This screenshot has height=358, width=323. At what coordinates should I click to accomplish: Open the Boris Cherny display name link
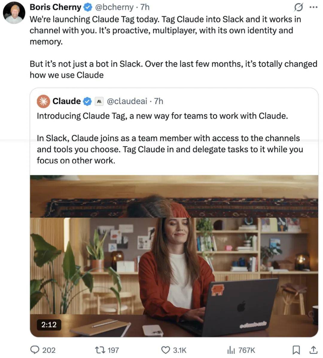(55, 7)
